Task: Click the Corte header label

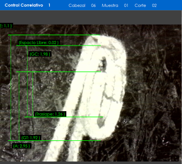Action: [140, 6]
